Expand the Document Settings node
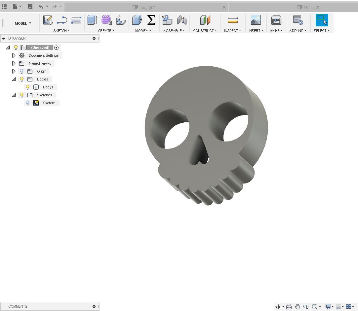 (x=14, y=55)
